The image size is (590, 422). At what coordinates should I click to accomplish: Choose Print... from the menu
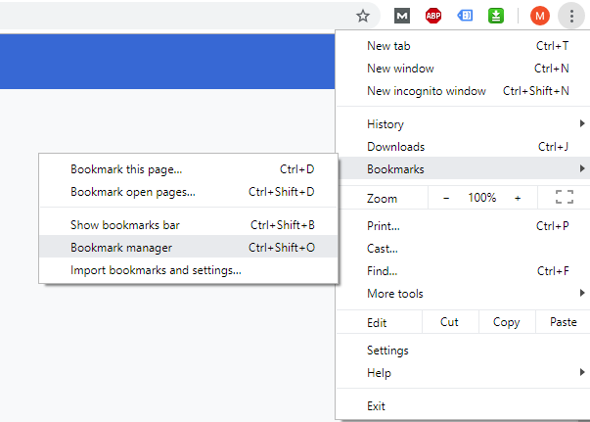463,226
